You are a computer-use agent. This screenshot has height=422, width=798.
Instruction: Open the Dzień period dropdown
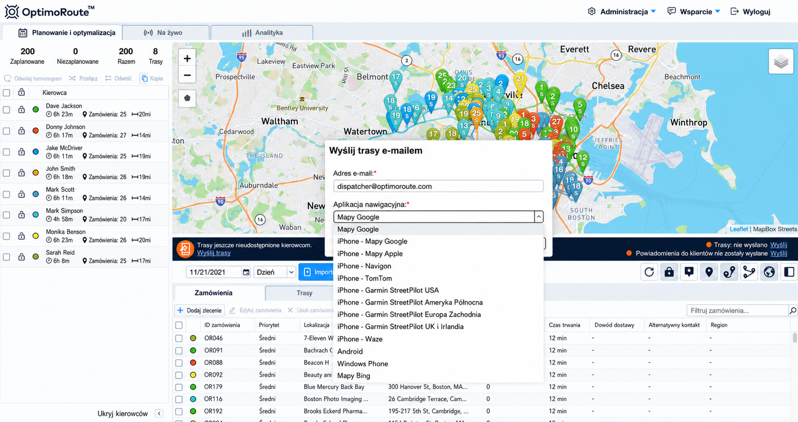[x=275, y=272]
